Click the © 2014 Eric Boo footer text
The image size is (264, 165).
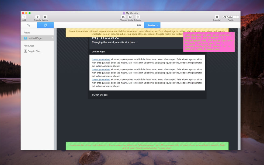tap(100, 95)
